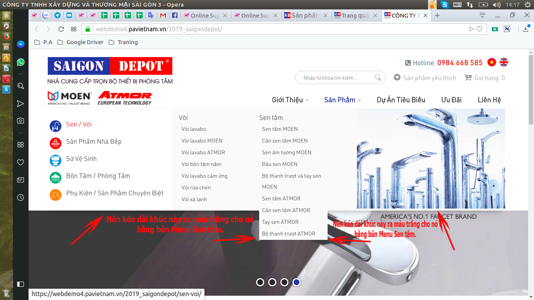Open Skype from system tray
The image size is (534, 300).
coord(444,5)
